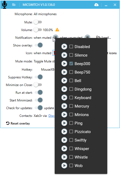The image size is (120, 175).
Task: Tick the Disabled notification checkbox
Action: click(71, 46)
